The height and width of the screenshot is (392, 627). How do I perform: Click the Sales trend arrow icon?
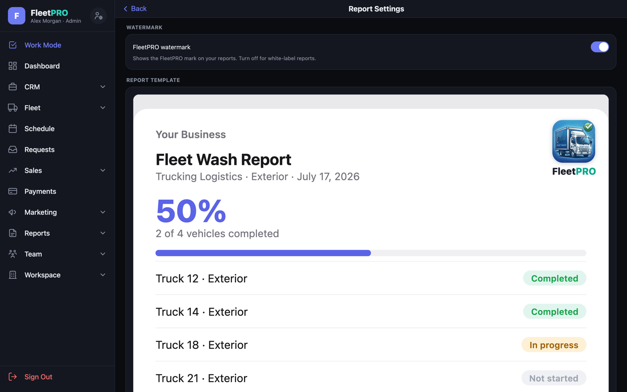13,171
